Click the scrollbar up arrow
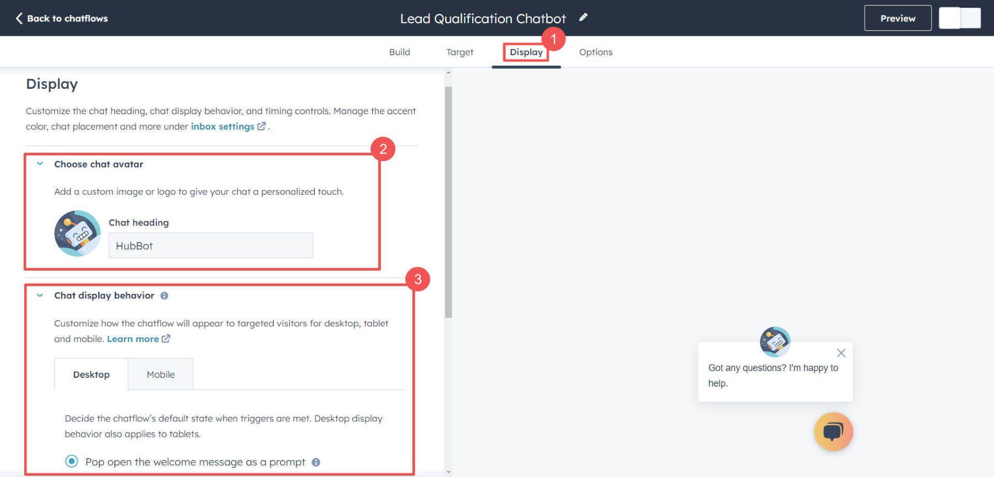Screen dimensions: 994x477 pyautogui.click(x=448, y=73)
